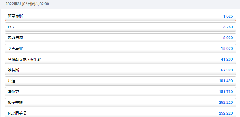The image size is (240, 117).
Task: Click the 67.320 odds value
Action: point(227,70)
